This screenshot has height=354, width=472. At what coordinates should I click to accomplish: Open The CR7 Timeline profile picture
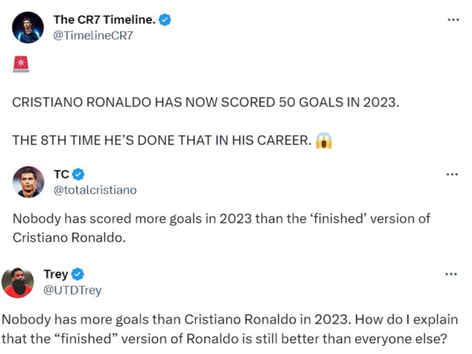pyautogui.click(x=28, y=27)
